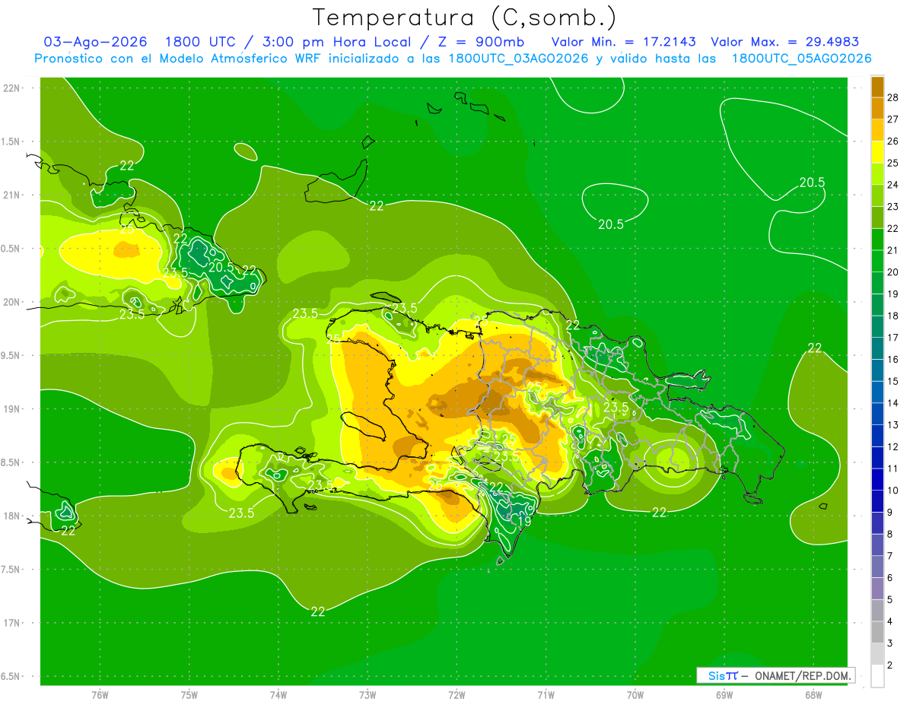Click "Pronóstico con el Modelo Atmosférico WRF" line
This screenshot has width=913, height=705.
tap(453, 59)
